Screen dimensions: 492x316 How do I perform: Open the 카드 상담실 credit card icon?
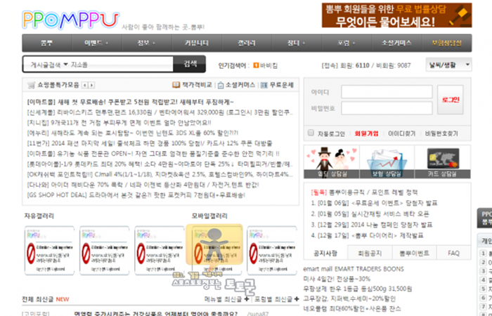click(443, 162)
